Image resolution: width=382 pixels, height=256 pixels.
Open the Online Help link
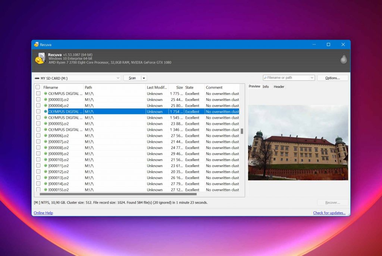[43, 212]
